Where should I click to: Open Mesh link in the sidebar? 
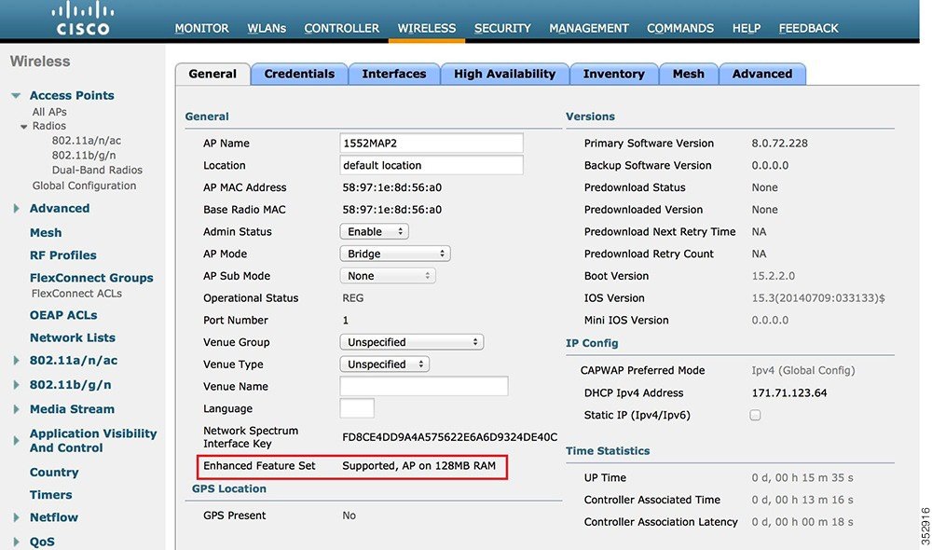coord(46,232)
